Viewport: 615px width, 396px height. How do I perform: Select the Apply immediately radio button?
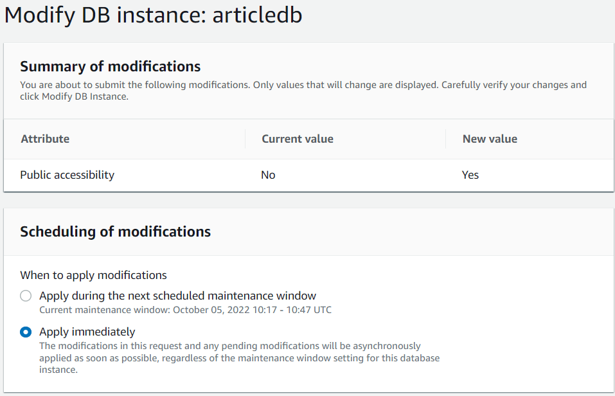pos(26,332)
